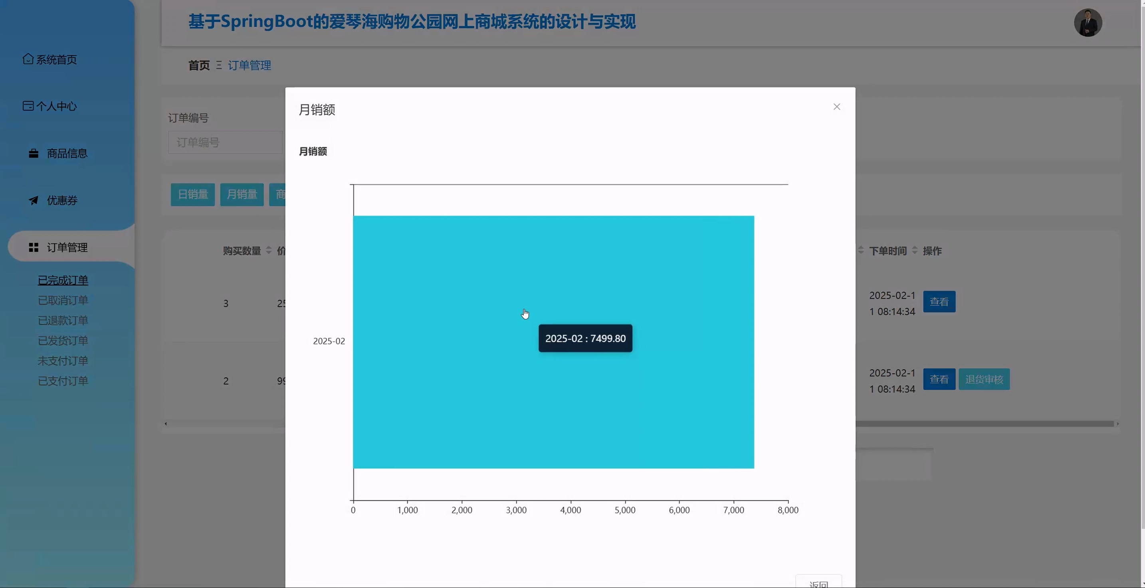Viewport: 1145px width, 588px height.
Task: Click the grid icon beside 订单管理
Action: [x=34, y=247]
